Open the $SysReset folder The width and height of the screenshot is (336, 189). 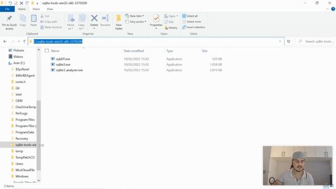pos(22,69)
